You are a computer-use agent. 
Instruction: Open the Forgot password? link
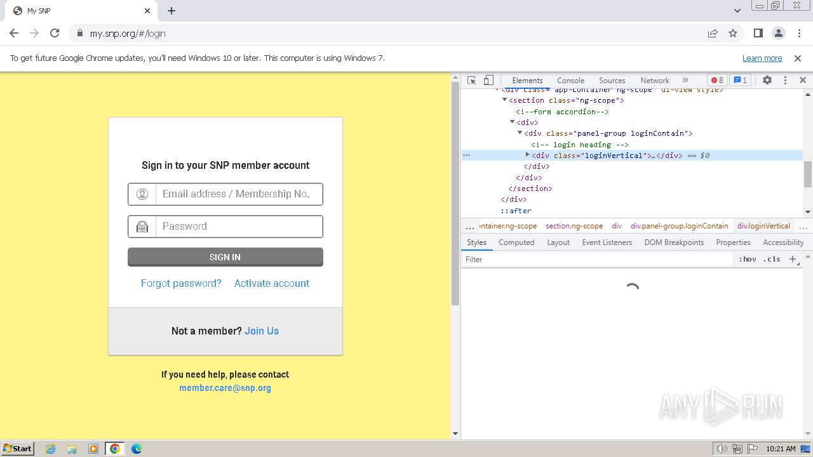(x=181, y=284)
